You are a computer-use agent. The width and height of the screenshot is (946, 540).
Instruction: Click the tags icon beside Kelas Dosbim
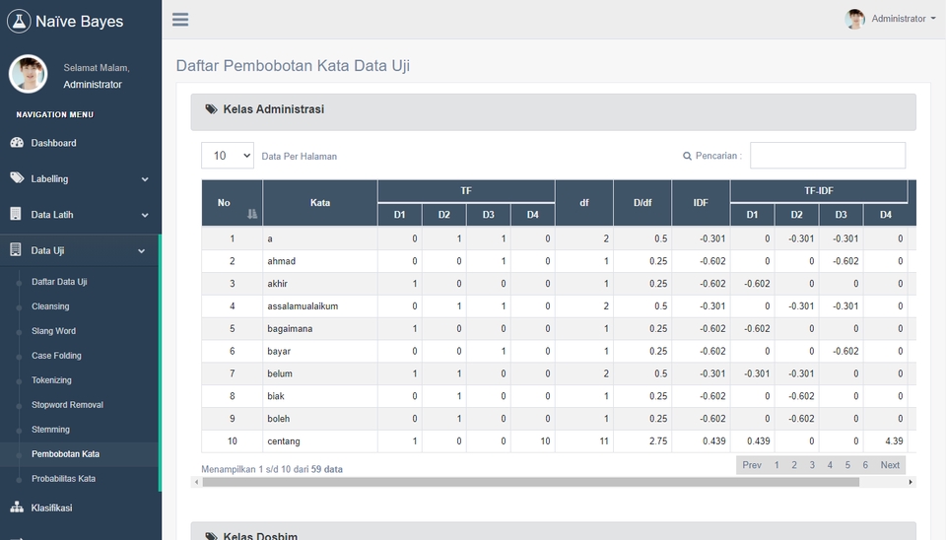[211, 536]
